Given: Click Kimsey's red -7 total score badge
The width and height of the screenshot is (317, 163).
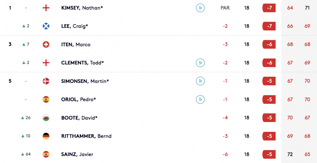Looking at the screenshot, I should 269,8.
